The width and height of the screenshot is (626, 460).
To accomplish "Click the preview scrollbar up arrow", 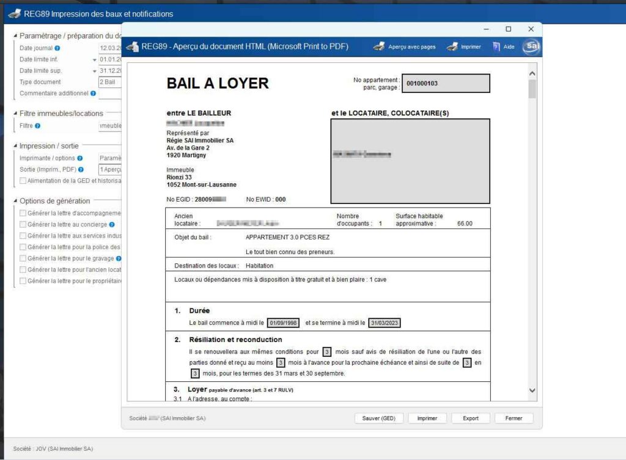I will (532, 74).
